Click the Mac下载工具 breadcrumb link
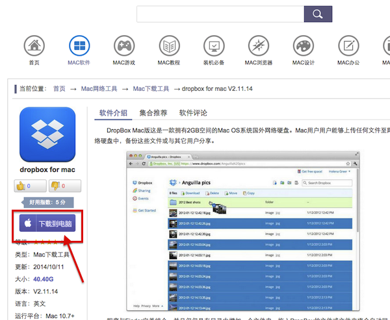Image resolution: width=390 pixels, height=320 pixels. 151,89
